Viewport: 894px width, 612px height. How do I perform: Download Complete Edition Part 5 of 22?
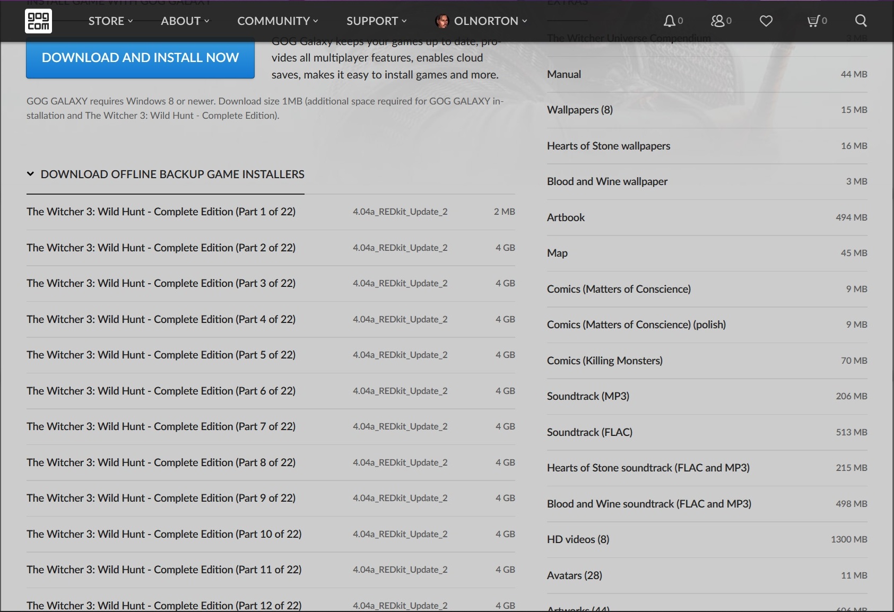coord(271,355)
